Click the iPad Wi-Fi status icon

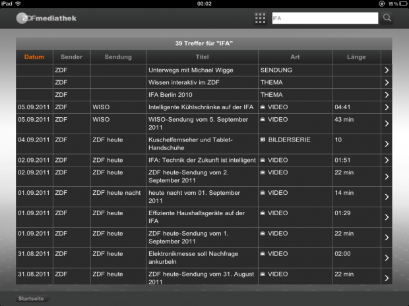[18, 4]
